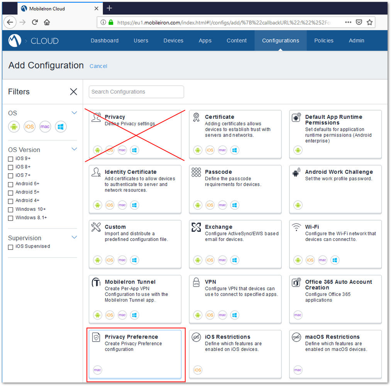Screen dimensions: 391x386
Task: Save the page to Pocket icon
Action: click(x=359, y=22)
